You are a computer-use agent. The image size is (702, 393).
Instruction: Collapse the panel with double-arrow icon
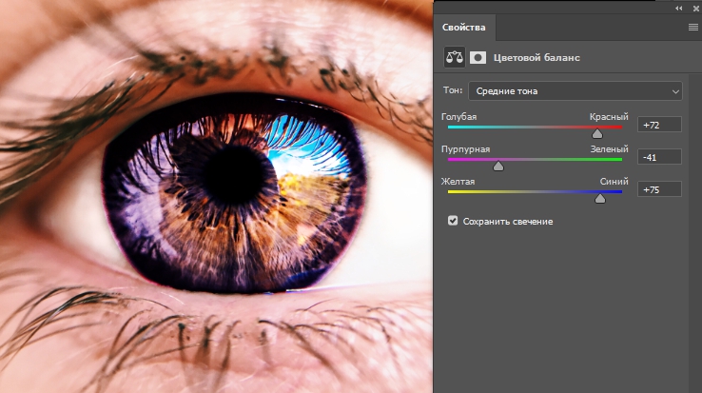tap(679, 8)
